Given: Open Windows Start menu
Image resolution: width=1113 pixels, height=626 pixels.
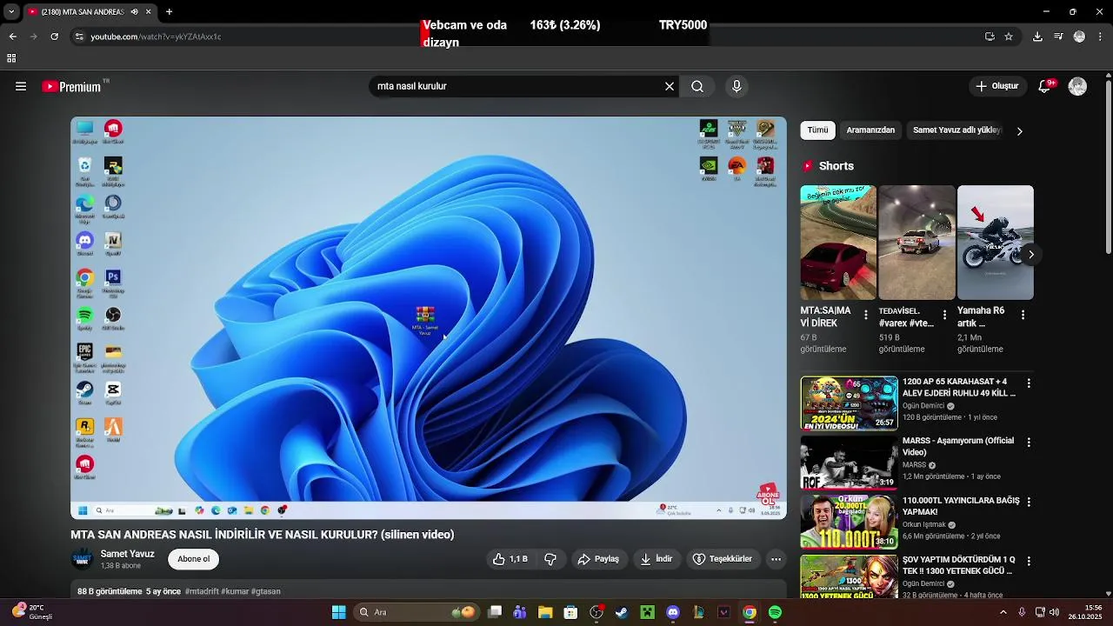Looking at the screenshot, I should (x=338, y=612).
